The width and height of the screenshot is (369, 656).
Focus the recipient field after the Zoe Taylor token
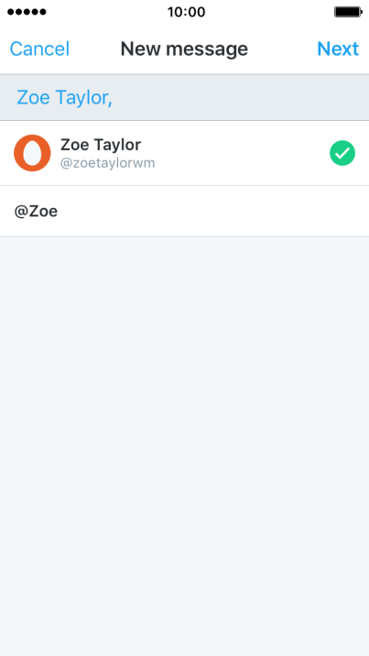tap(240, 98)
